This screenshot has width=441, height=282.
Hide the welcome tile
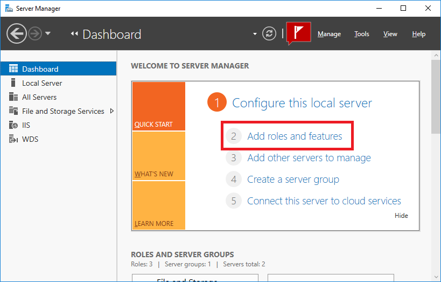click(401, 216)
